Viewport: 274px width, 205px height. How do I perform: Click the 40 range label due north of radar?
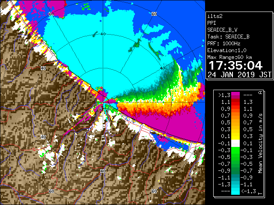click(103, 34)
